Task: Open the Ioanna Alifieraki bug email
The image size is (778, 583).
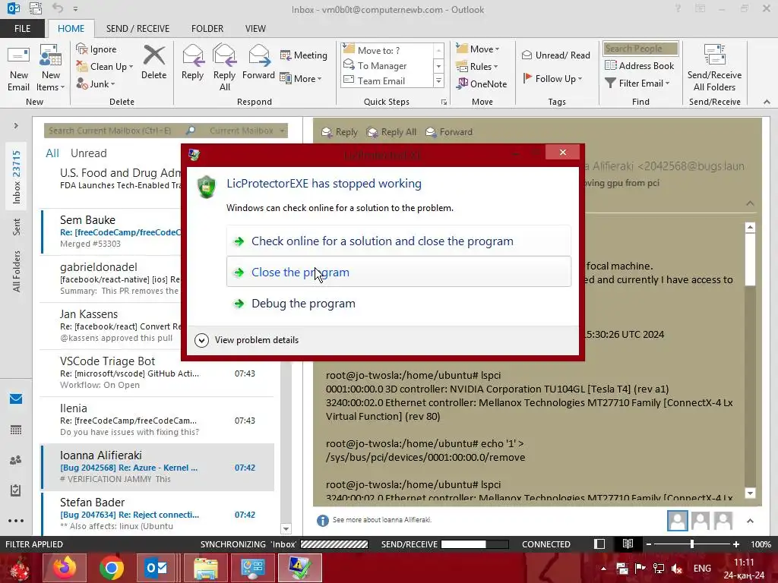Action: tap(157, 467)
